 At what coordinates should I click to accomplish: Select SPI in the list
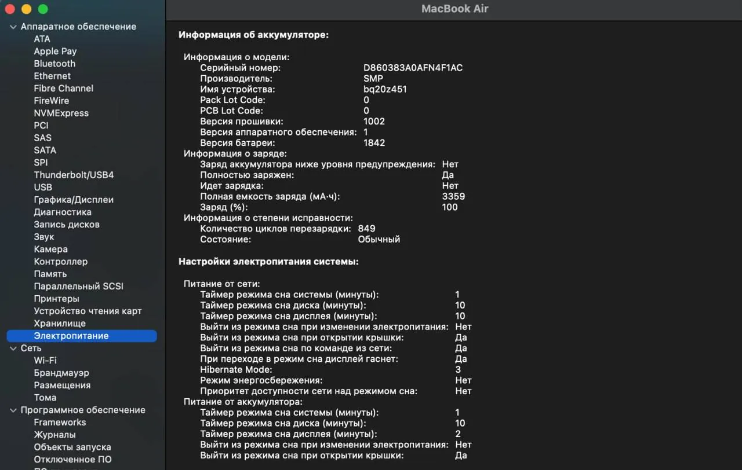[41, 163]
